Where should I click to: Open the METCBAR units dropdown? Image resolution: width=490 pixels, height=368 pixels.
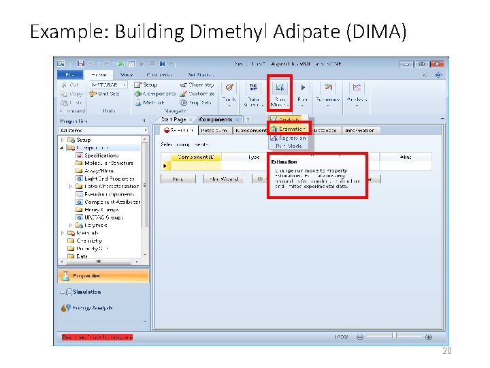point(125,85)
